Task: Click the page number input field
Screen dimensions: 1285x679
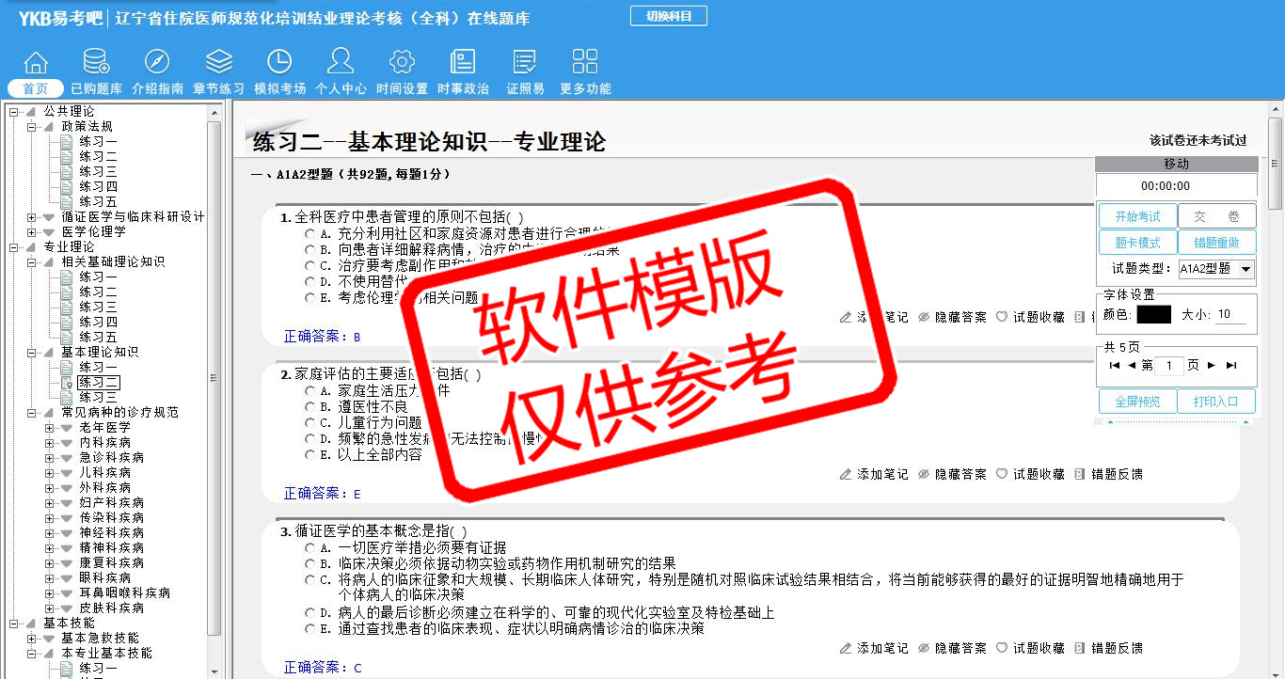Action: point(1167,366)
